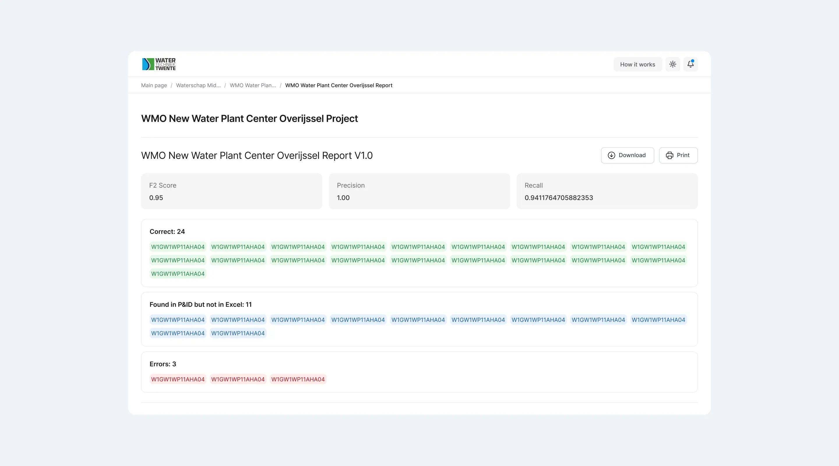This screenshot has width=839, height=466.
Task: Click the Found in P&ID but not in Excel: 11 heading
Action: point(201,304)
